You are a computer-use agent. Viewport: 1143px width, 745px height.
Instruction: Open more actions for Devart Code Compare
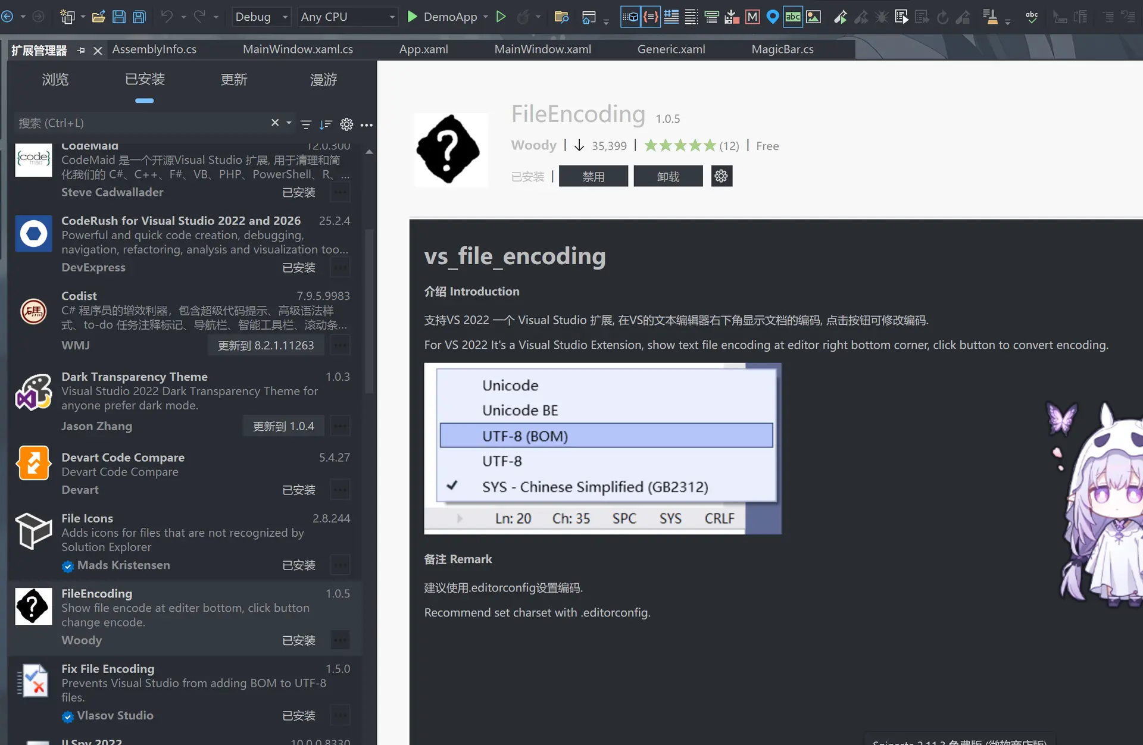341,490
